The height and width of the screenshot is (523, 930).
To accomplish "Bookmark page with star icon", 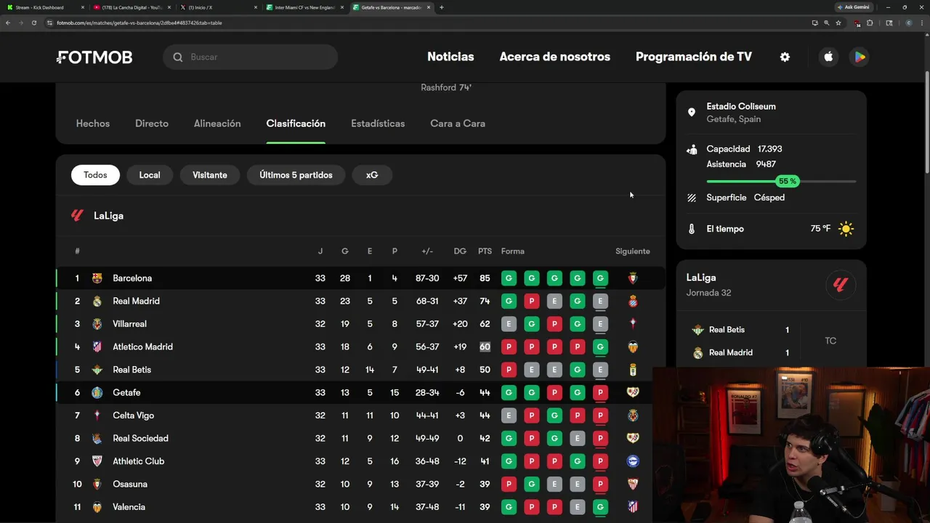I will [x=838, y=23].
